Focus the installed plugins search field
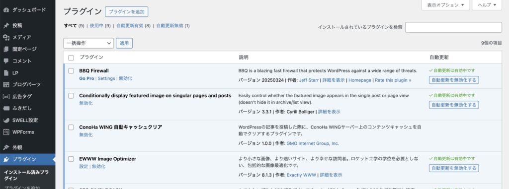 click(453, 27)
